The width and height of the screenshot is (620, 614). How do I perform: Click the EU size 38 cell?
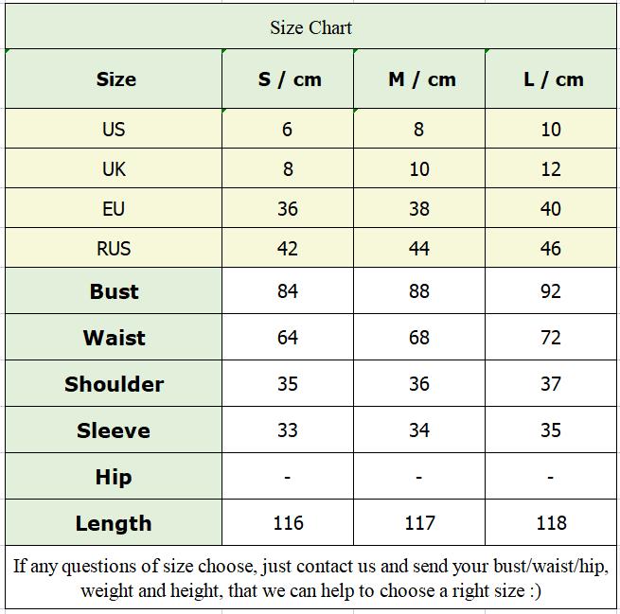[x=419, y=208]
